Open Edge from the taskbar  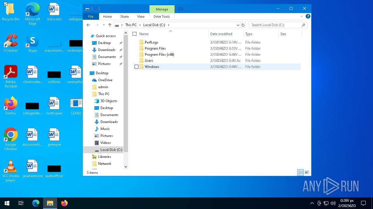[x=36, y=203]
